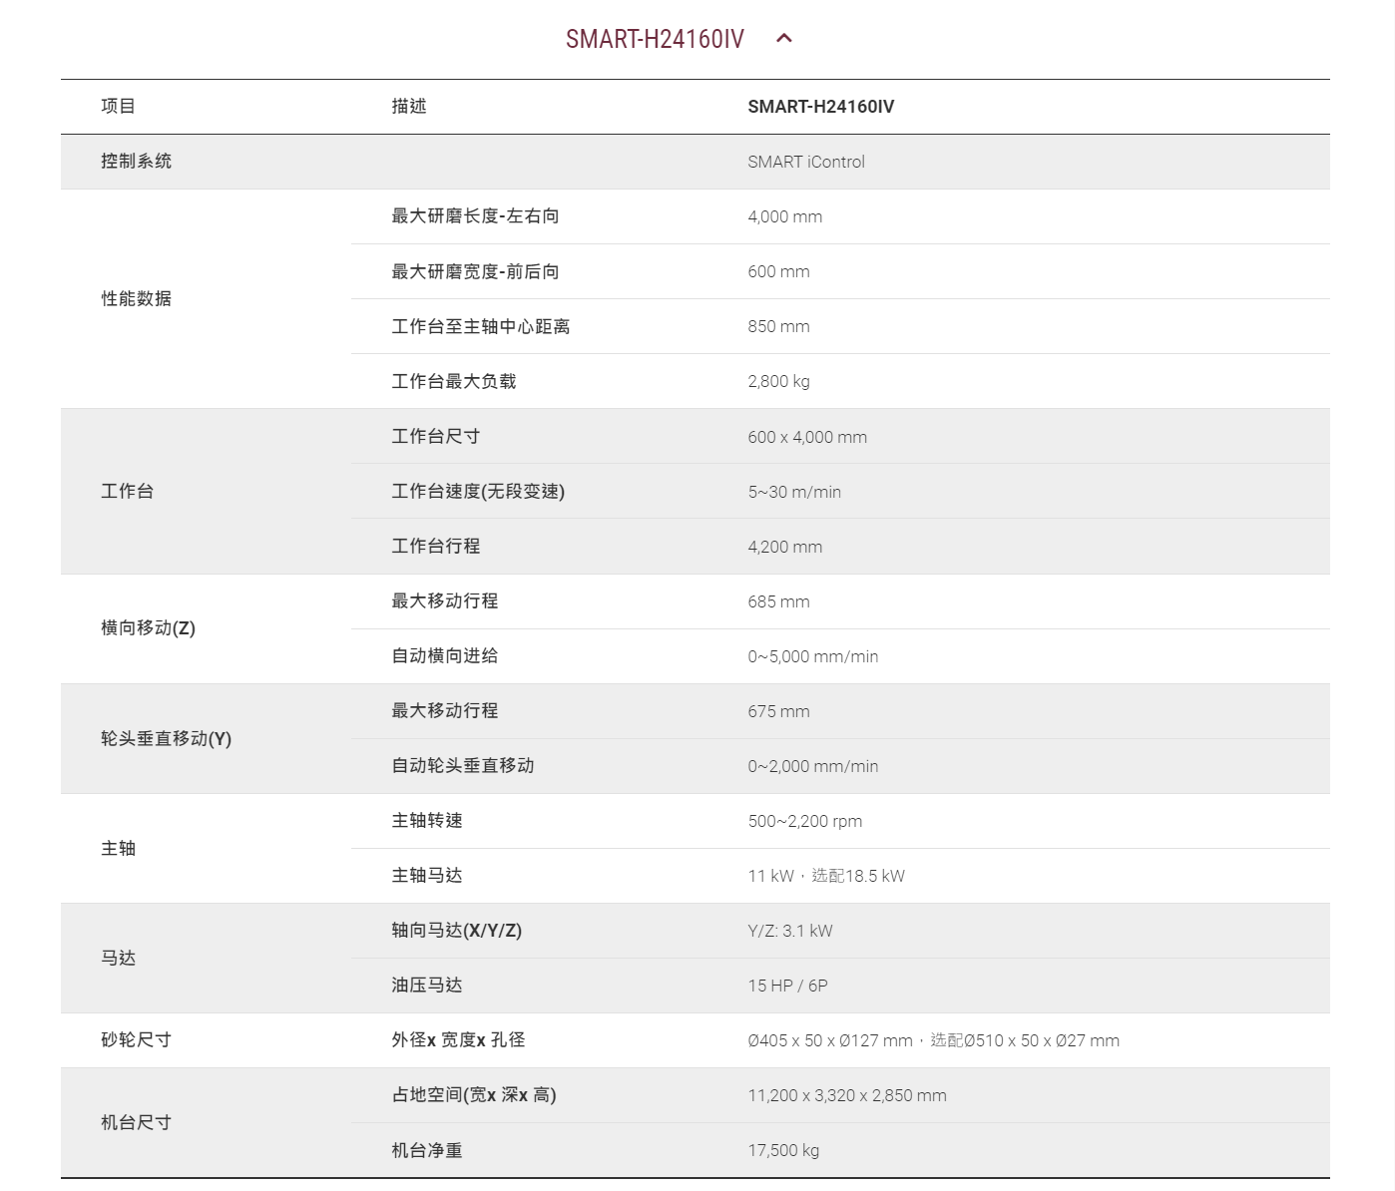Select the 油压马达 row description
1395x1191 pixels.
(x=427, y=985)
